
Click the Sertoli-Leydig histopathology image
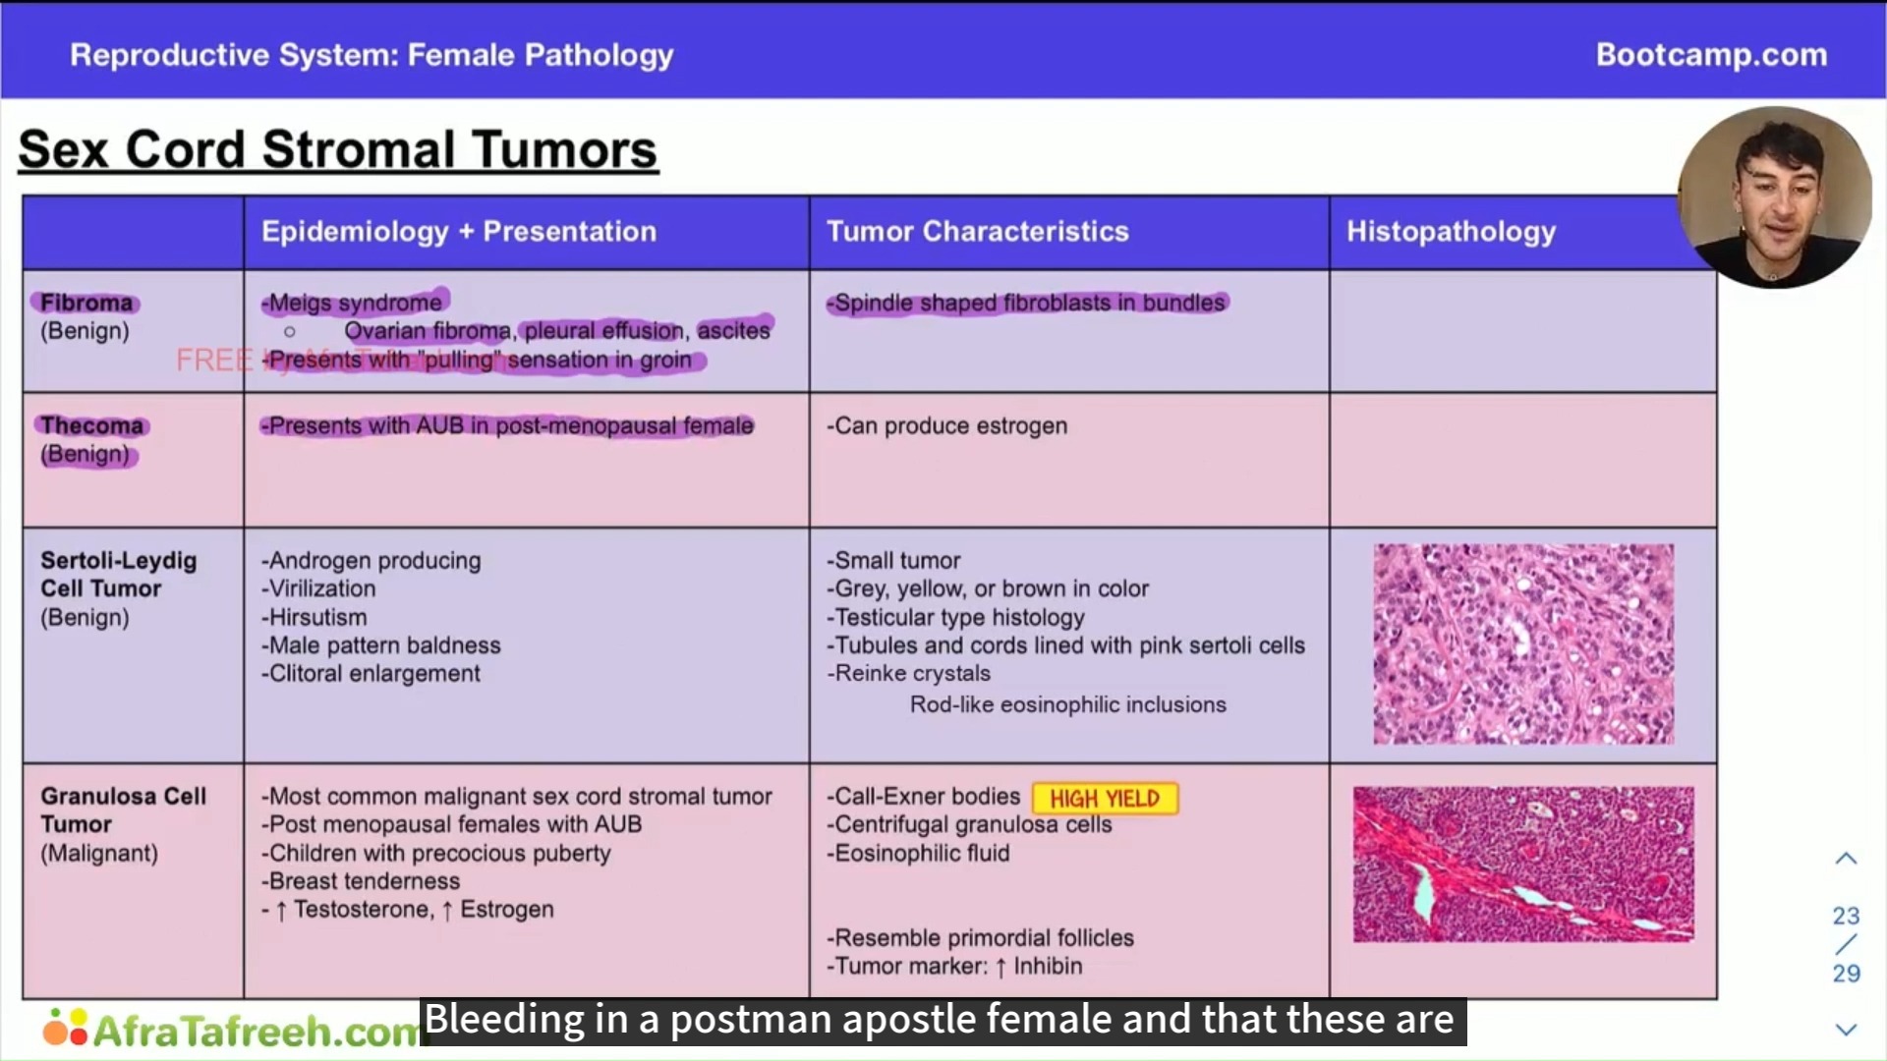(x=1523, y=643)
